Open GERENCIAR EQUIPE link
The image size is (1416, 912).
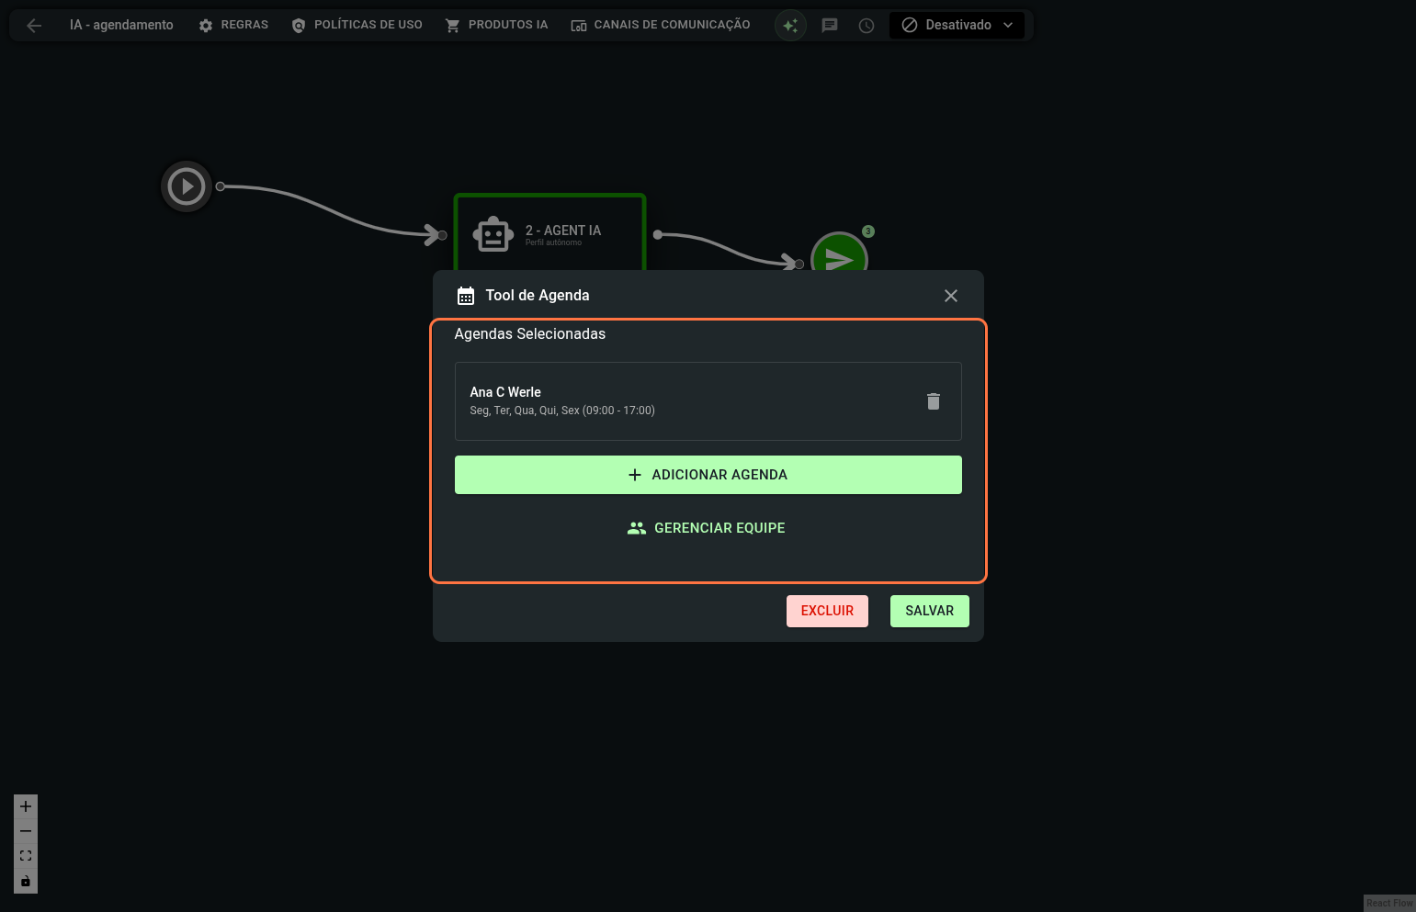tap(708, 528)
